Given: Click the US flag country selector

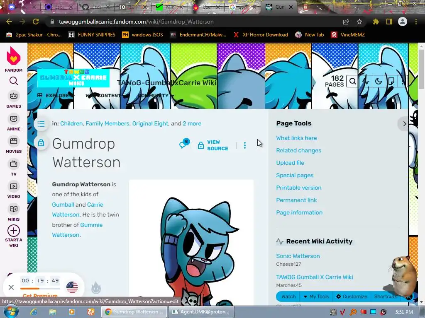Looking at the screenshot, I should (72, 287).
